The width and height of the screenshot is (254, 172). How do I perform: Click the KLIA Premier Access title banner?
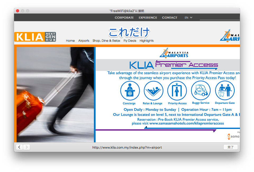174,65
